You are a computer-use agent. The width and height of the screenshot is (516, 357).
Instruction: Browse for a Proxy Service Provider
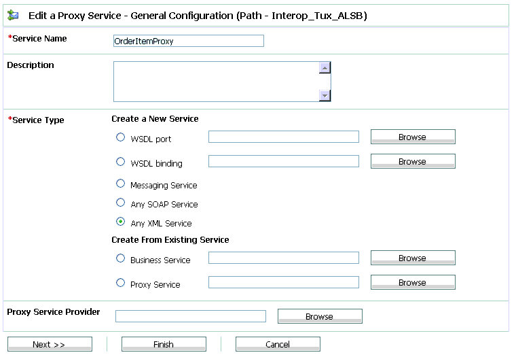pyautogui.click(x=320, y=316)
